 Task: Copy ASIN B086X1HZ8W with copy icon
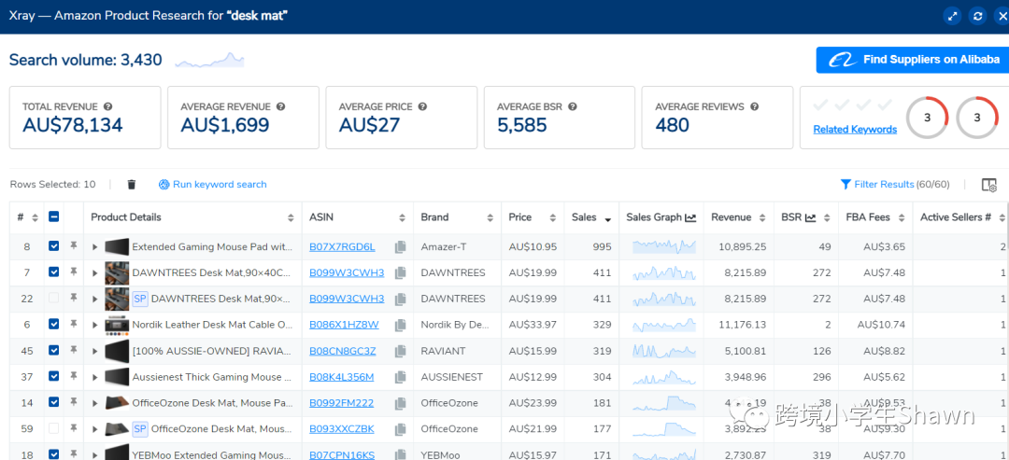[400, 325]
